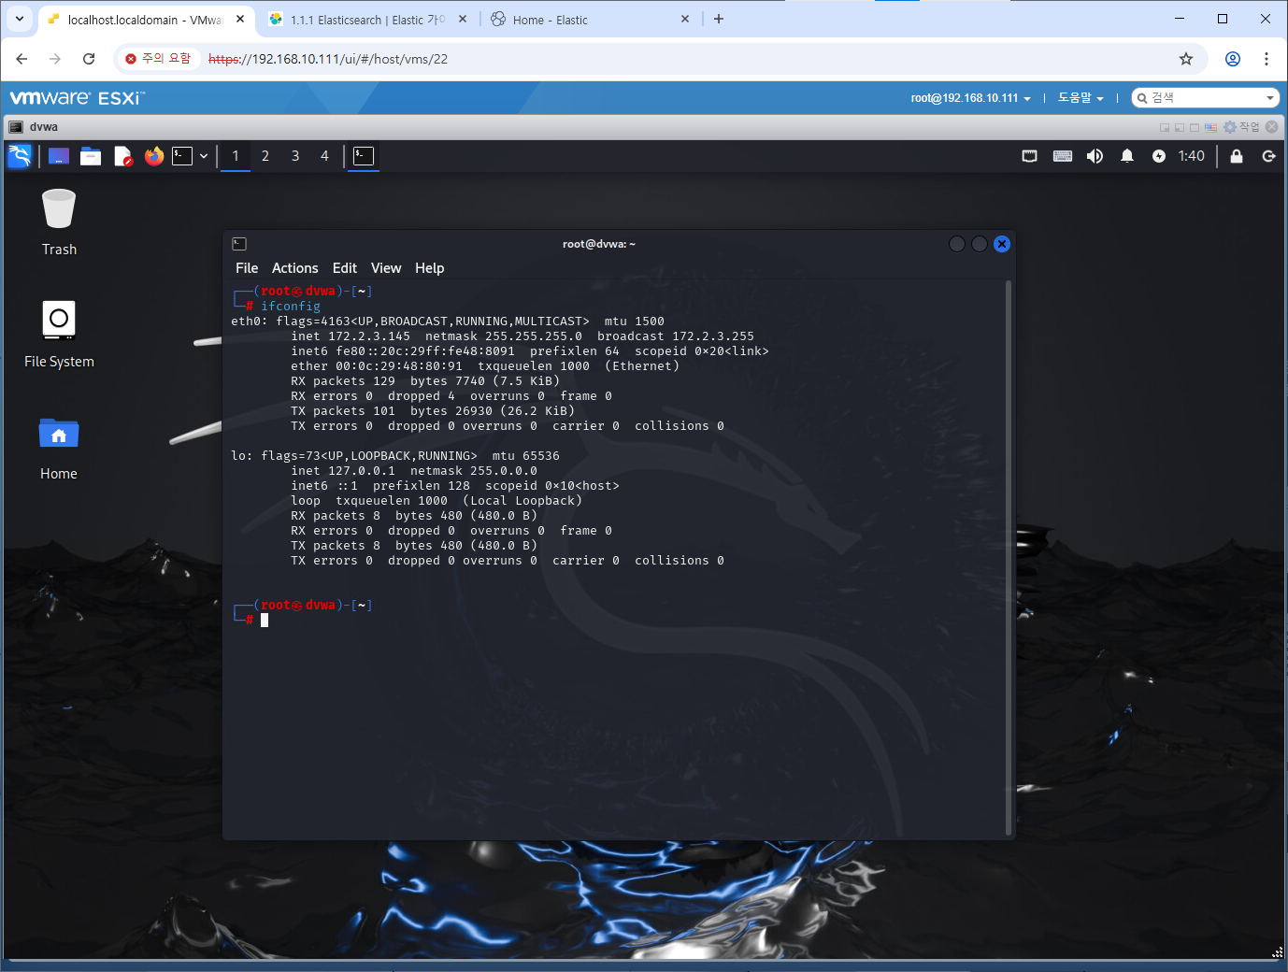Switch to workspace 3

295,156
